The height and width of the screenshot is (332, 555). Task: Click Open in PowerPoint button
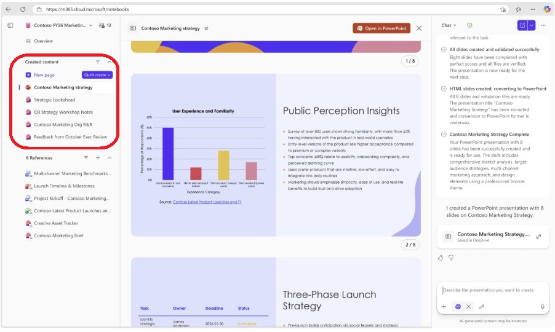(x=381, y=28)
